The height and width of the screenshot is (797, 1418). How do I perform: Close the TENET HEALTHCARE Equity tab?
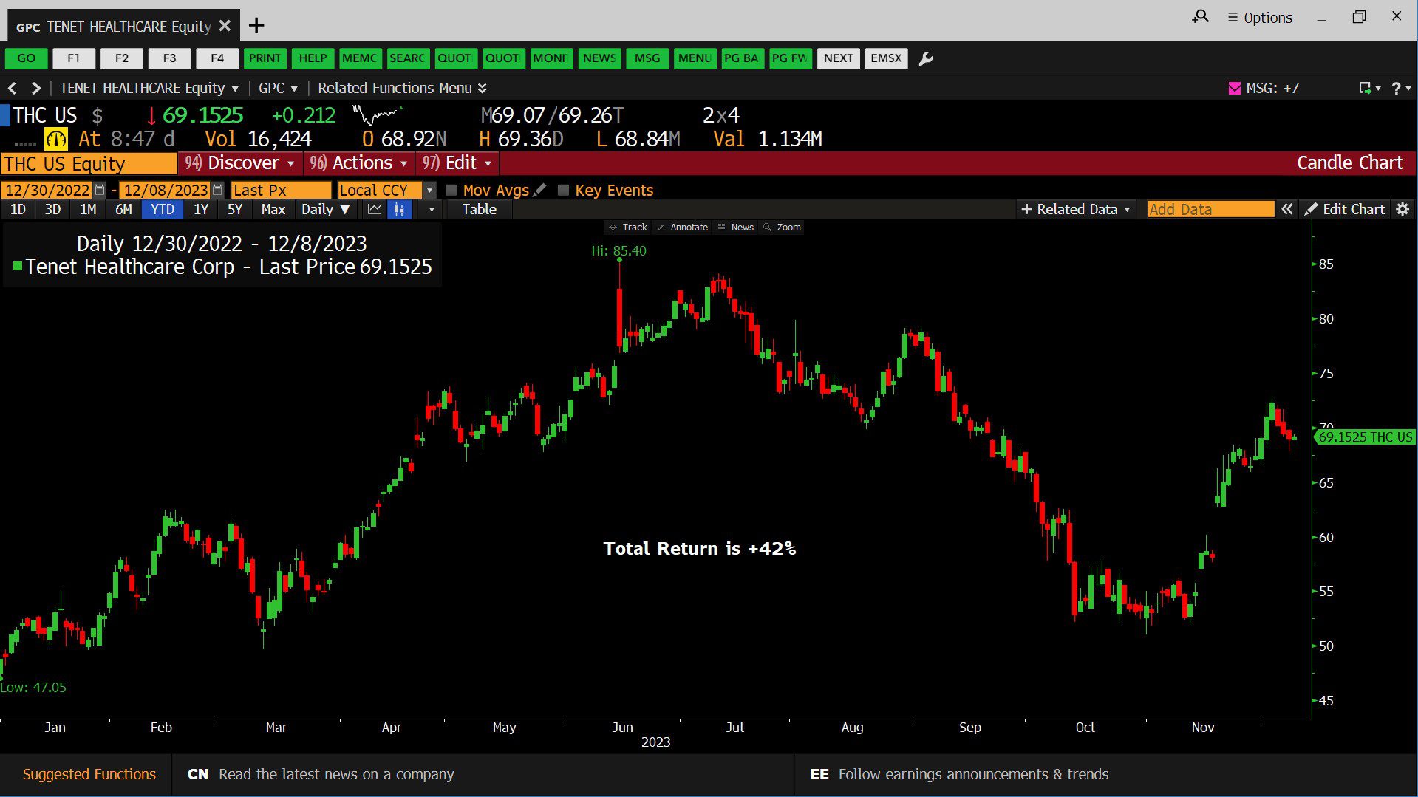tap(225, 26)
